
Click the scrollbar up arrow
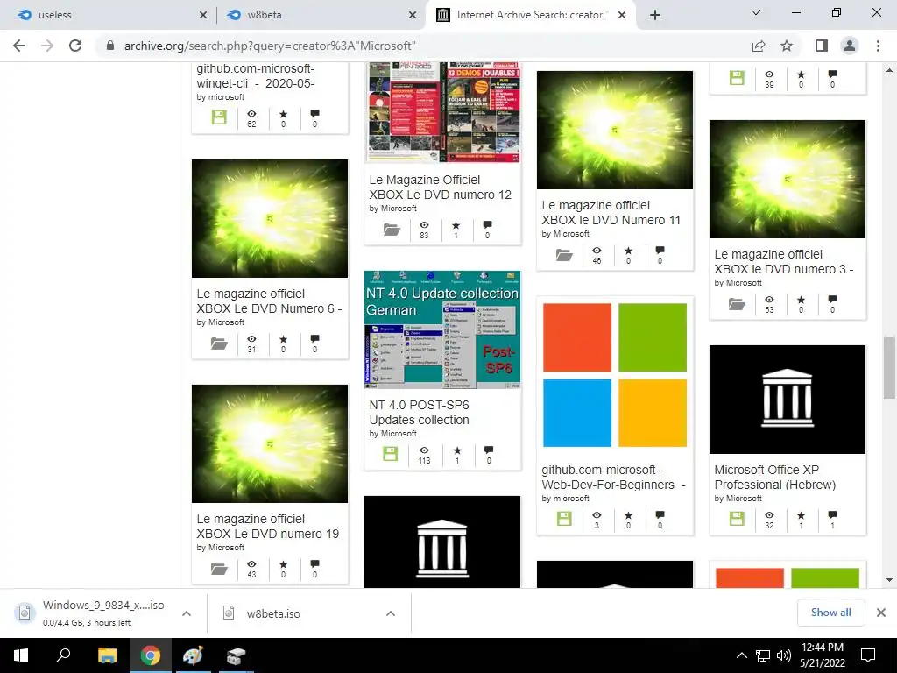point(889,70)
